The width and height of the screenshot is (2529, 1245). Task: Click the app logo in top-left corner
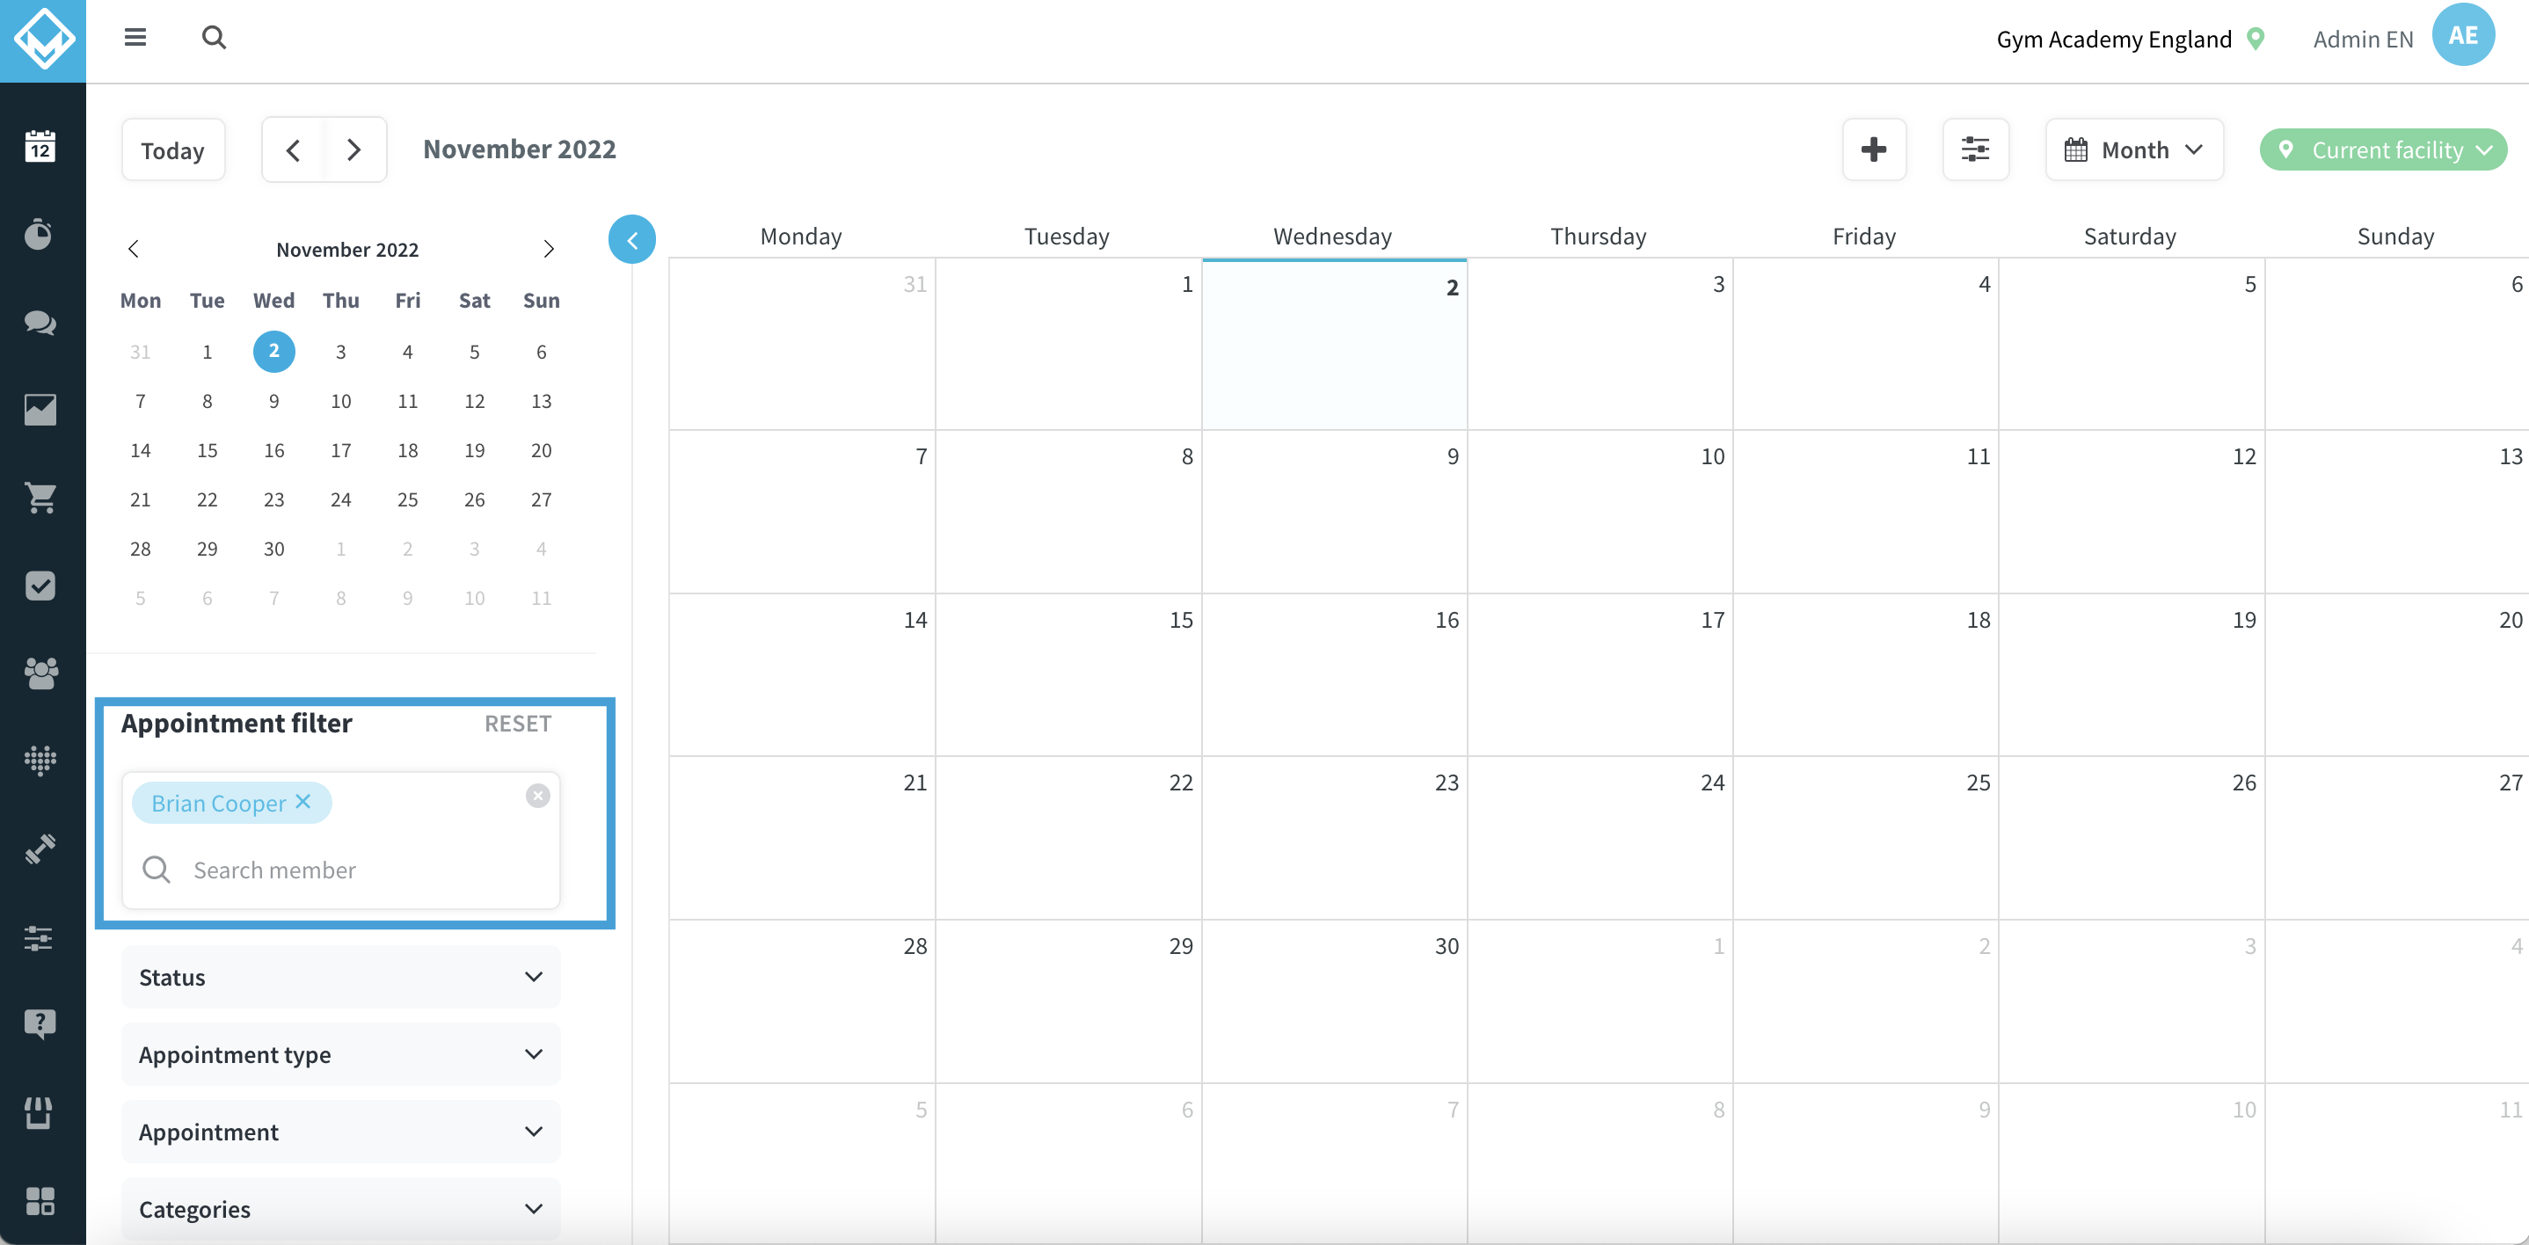click(43, 40)
